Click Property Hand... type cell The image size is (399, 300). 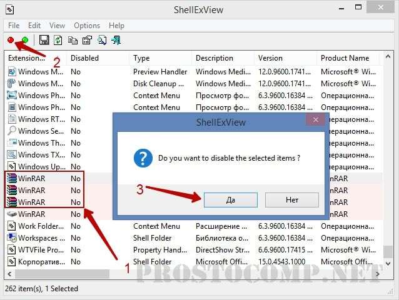(x=160, y=250)
